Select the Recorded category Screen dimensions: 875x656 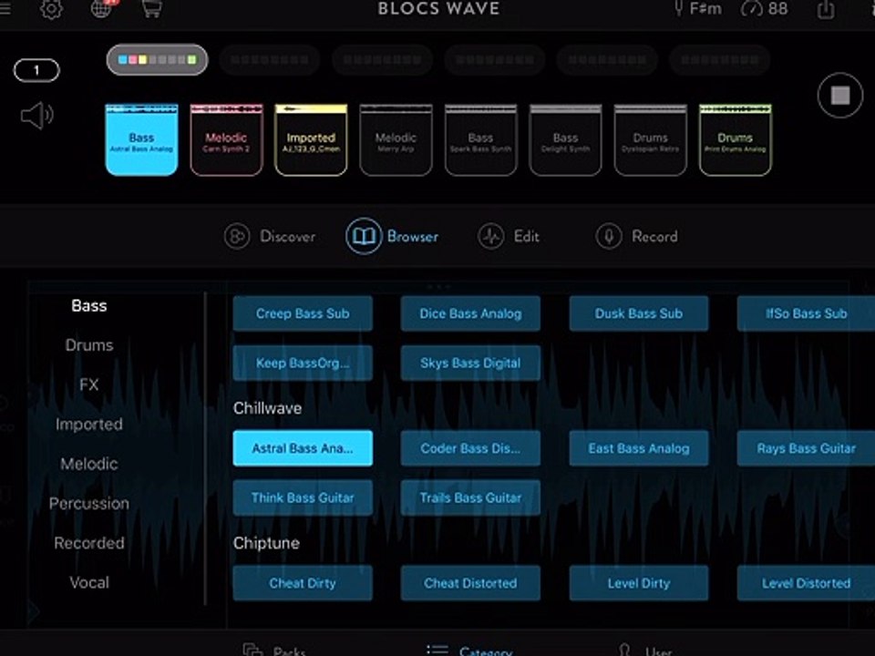pyautogui.click(x=89, y=543)
